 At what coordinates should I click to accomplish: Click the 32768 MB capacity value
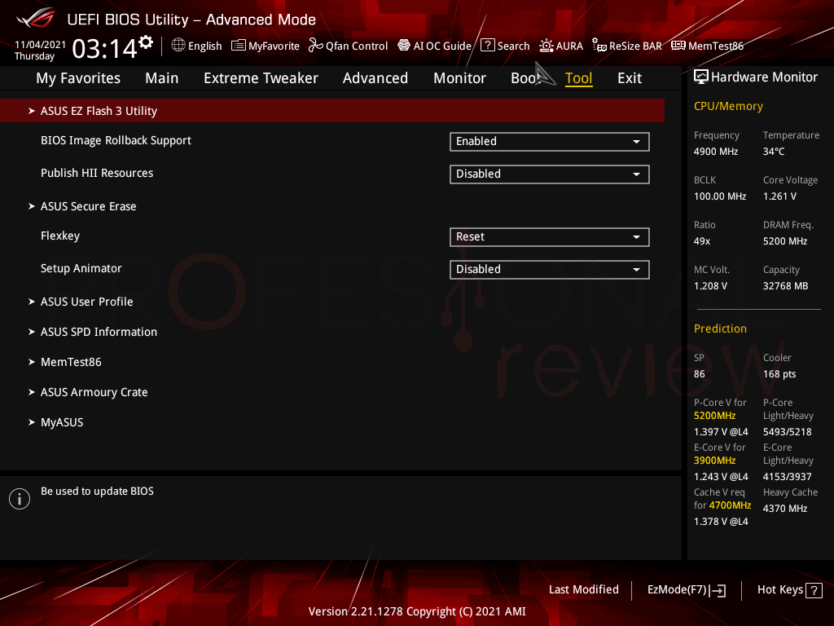[x=785, y=286]
